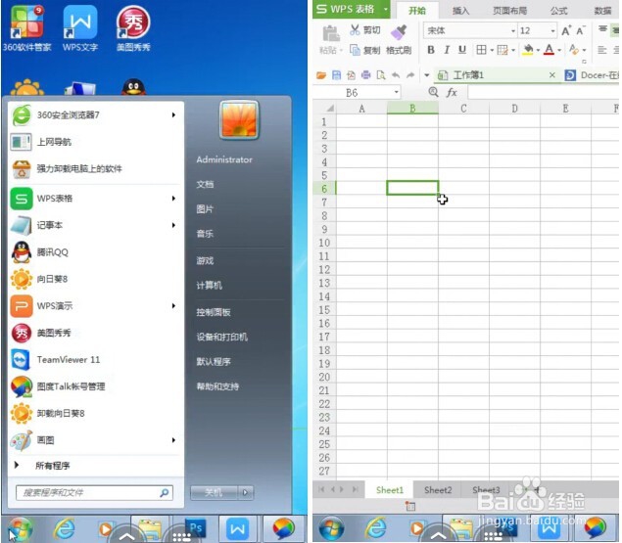Decrease font size with A- icon
The image size is (622, 543).
pos(581,30)
